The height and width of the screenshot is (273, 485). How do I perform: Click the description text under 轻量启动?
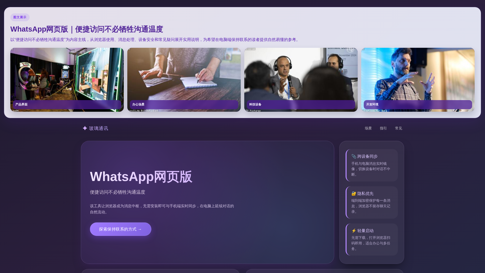tap(371, 243)
